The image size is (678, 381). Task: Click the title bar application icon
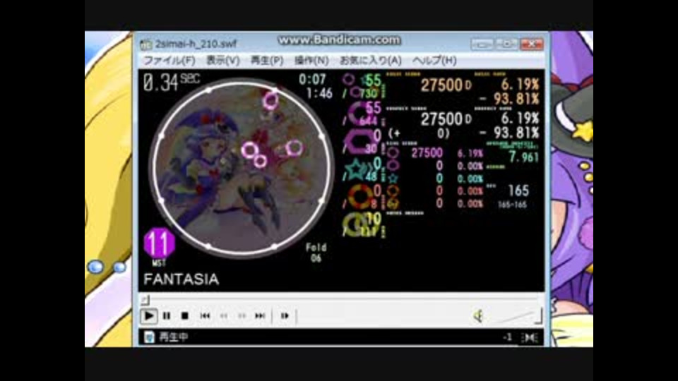146,44
